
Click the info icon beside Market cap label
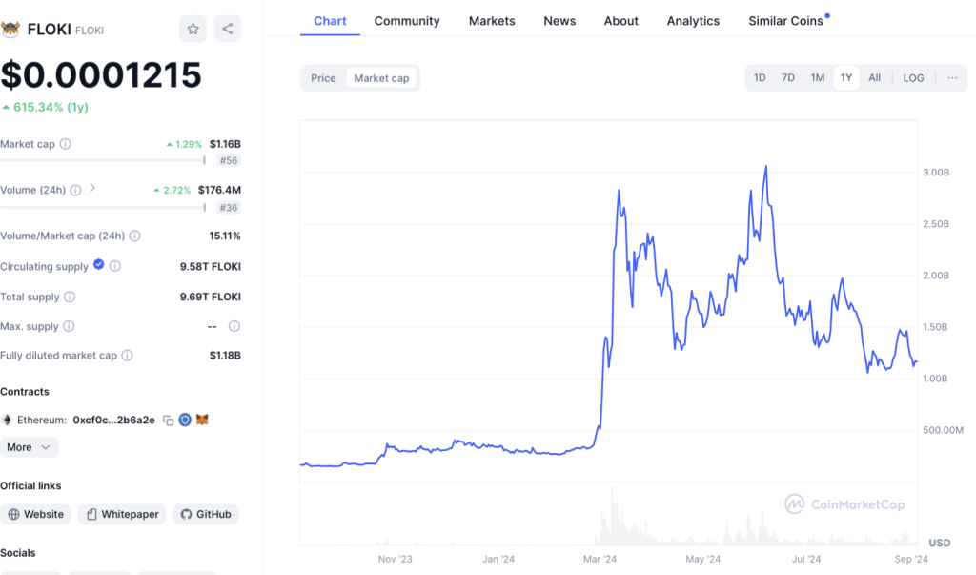click(66, 144)
